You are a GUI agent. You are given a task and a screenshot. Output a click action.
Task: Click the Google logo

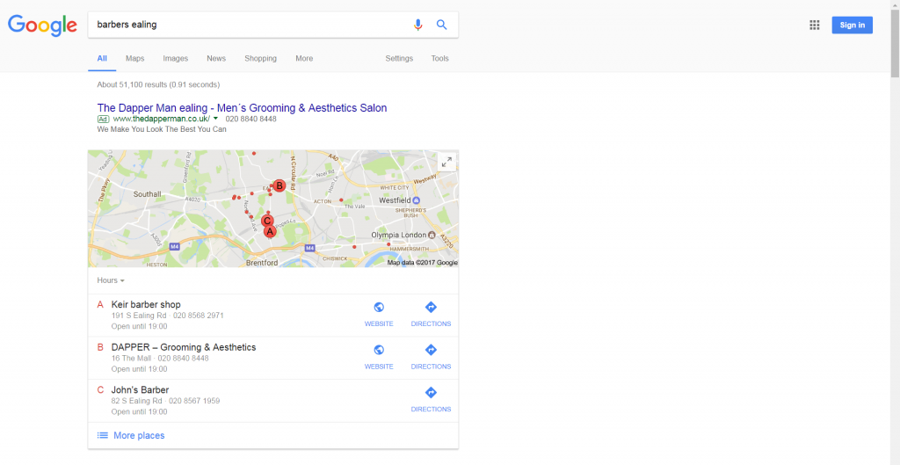(42, 25)
